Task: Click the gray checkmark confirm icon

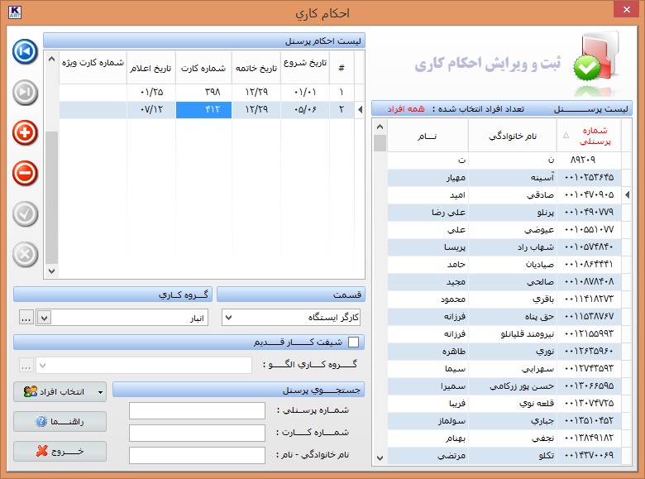Action: 26,213
